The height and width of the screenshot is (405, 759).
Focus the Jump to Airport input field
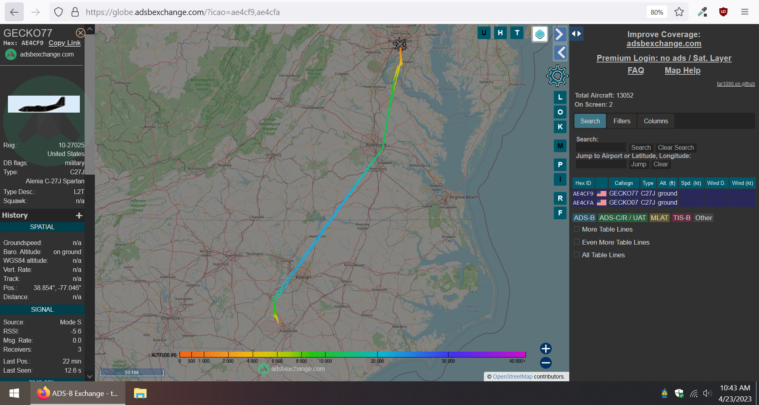pos(601,164)
